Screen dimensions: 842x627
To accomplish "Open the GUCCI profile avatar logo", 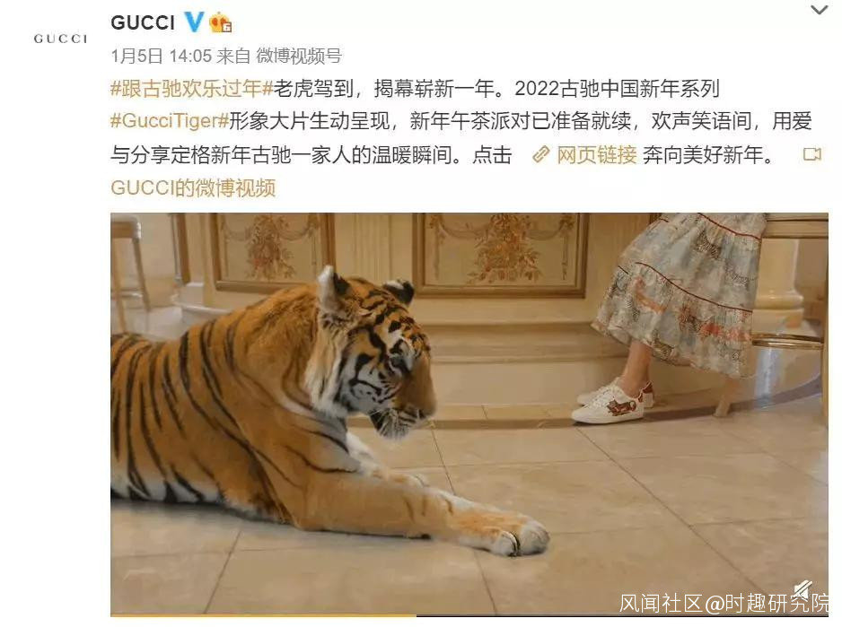I will point(60,38).
